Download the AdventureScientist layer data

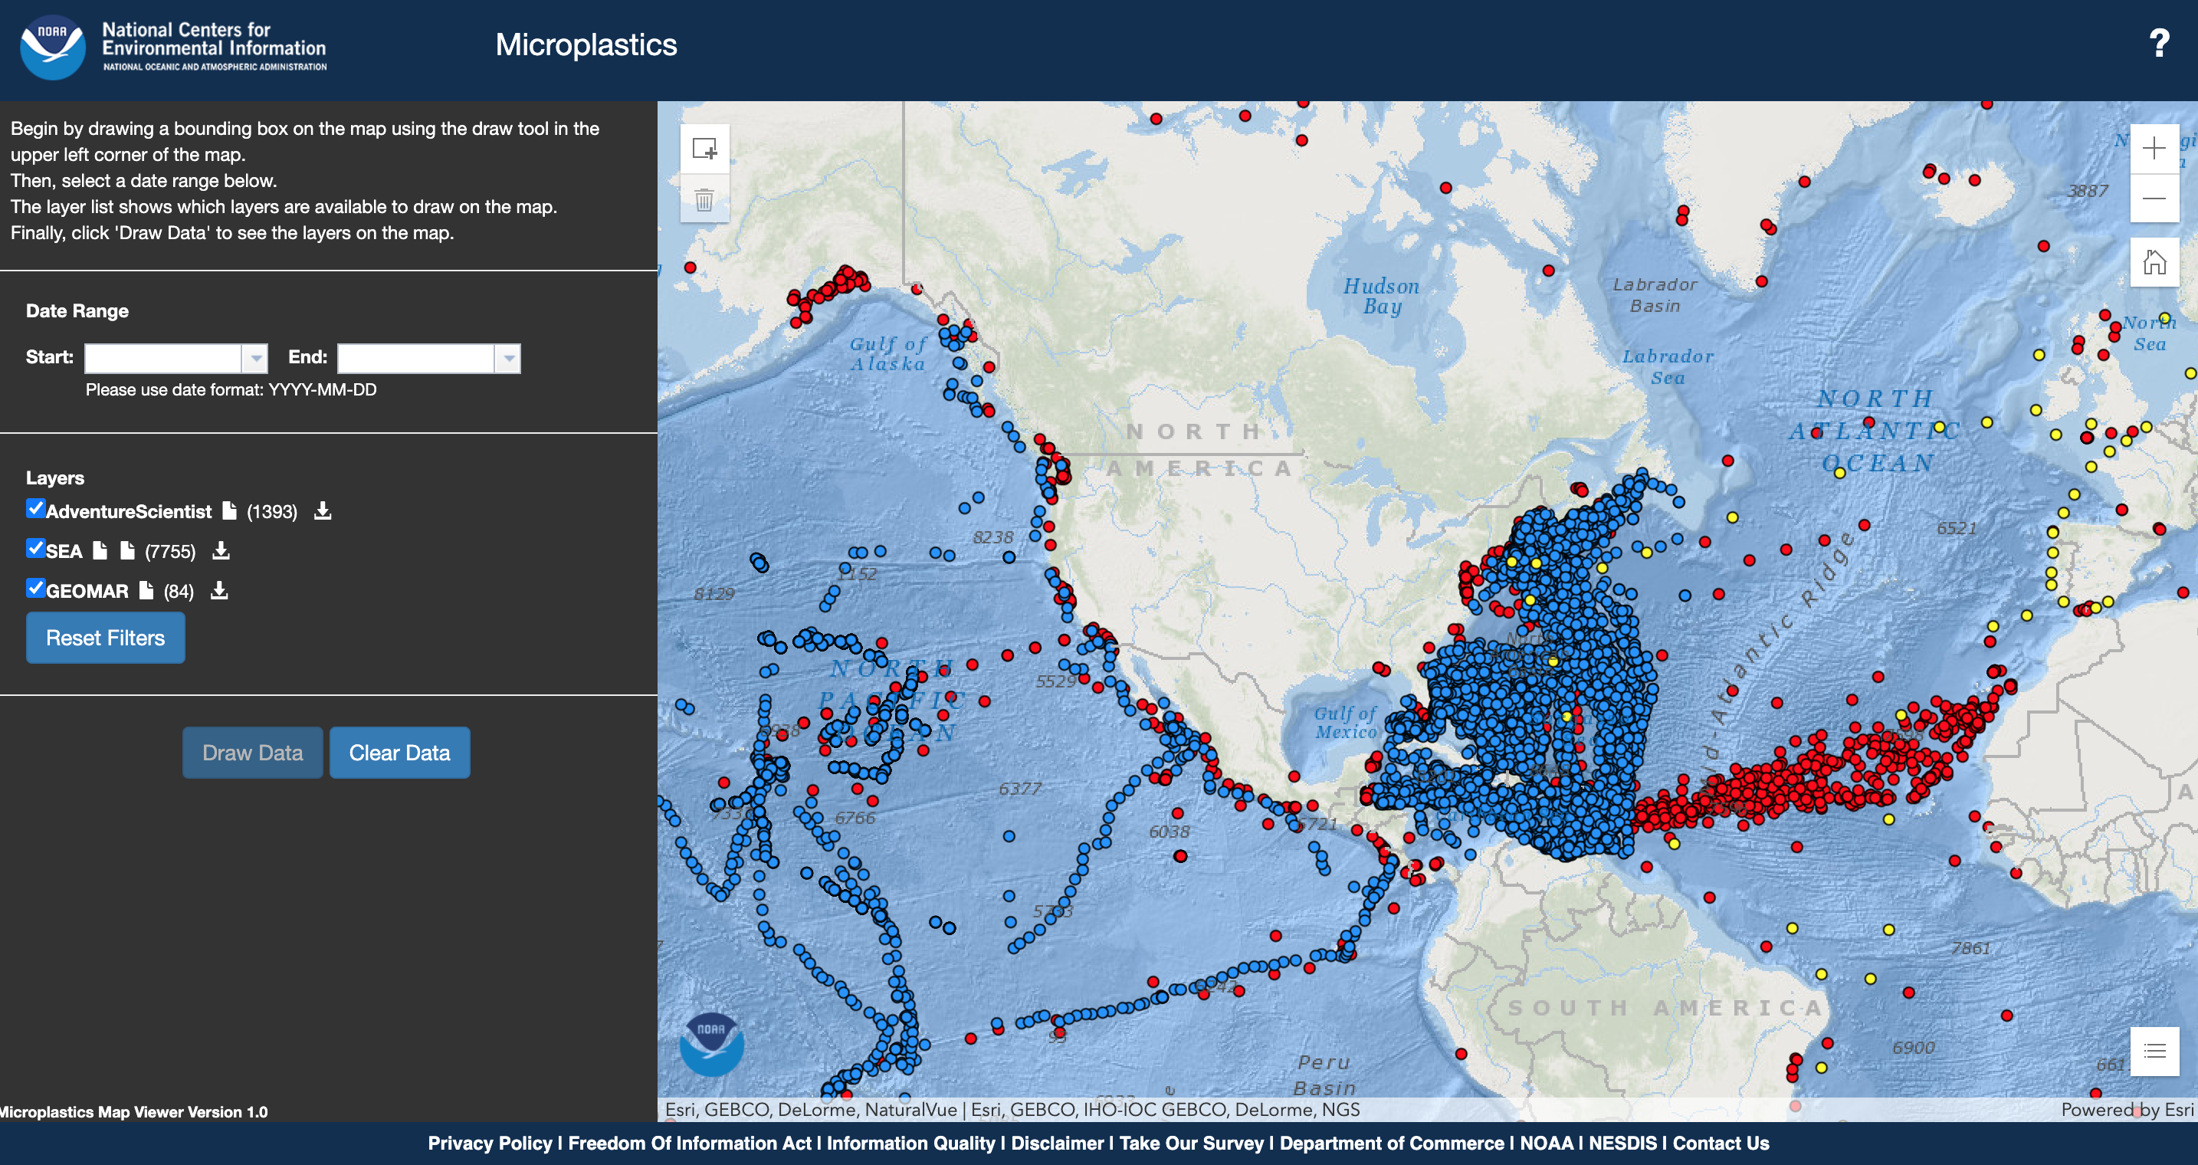[323, 511]
